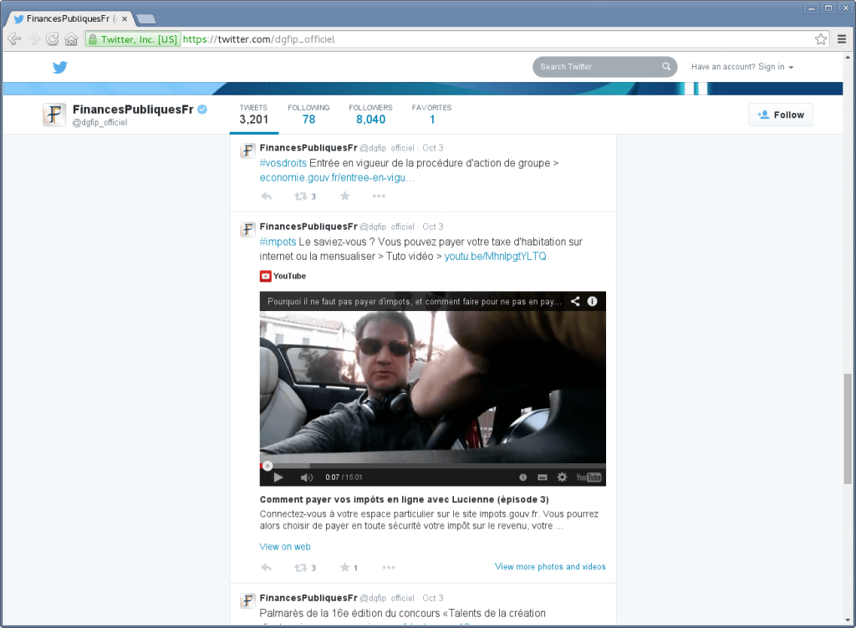
Task: Click the browser back arrow
Action: (14, 38)
